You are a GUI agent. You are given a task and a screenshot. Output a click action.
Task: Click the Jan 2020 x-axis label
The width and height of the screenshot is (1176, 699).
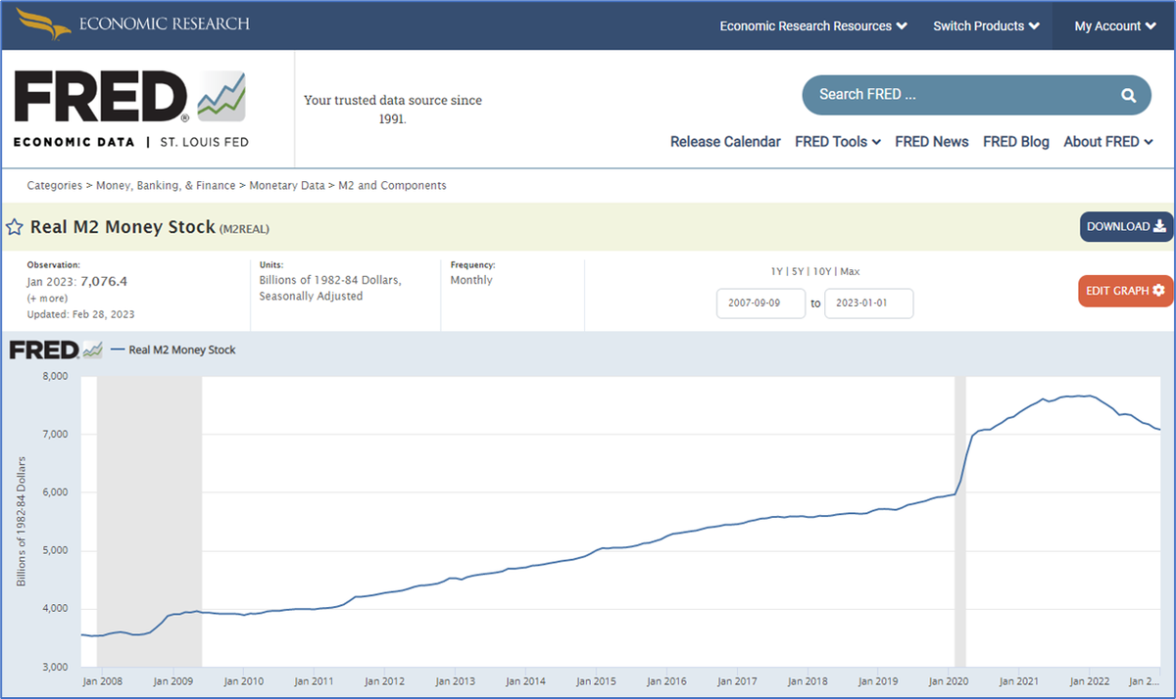pos(948,681)
